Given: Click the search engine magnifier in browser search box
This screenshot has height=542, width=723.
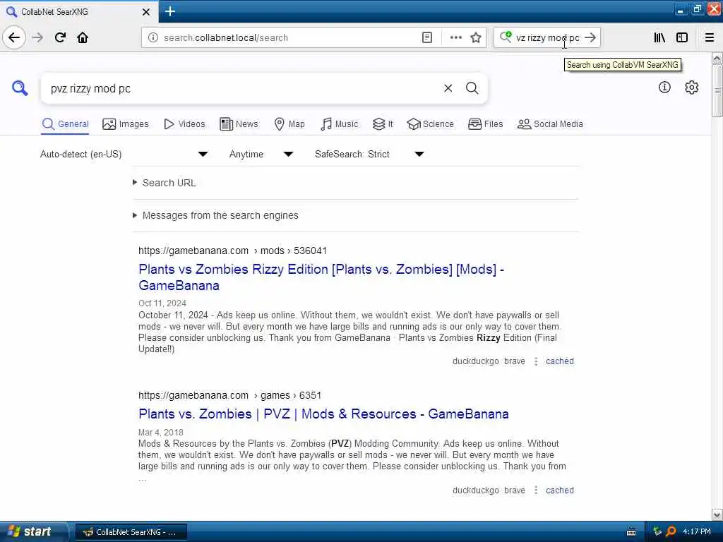Looking at the screenshot, I should [x=506, y=37].
